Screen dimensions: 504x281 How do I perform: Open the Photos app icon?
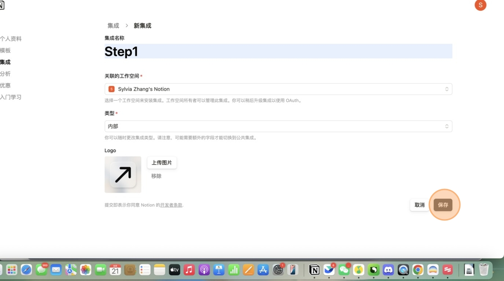(85, 270)
